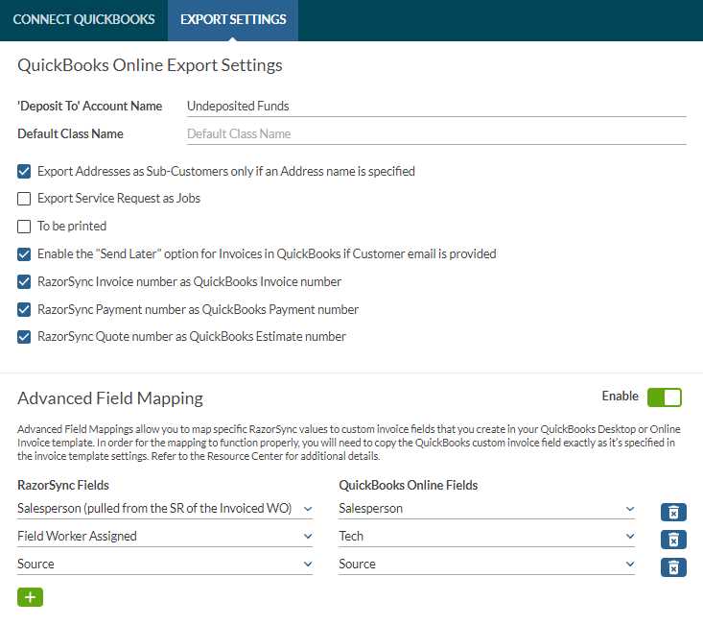Screen dimensions: 703x625
Task: Select the QuickBooks Online Export Settings title
Action: click(x=150, y=65)
